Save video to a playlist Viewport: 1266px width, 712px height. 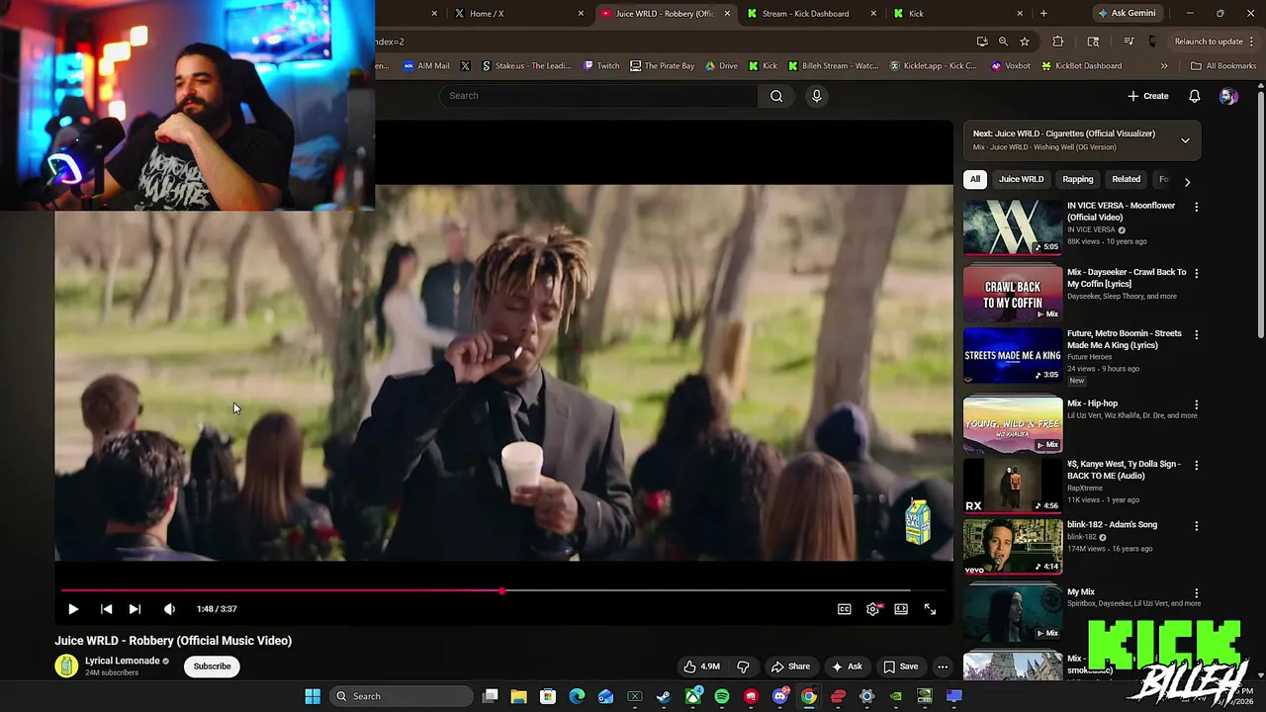pos(901,667)
